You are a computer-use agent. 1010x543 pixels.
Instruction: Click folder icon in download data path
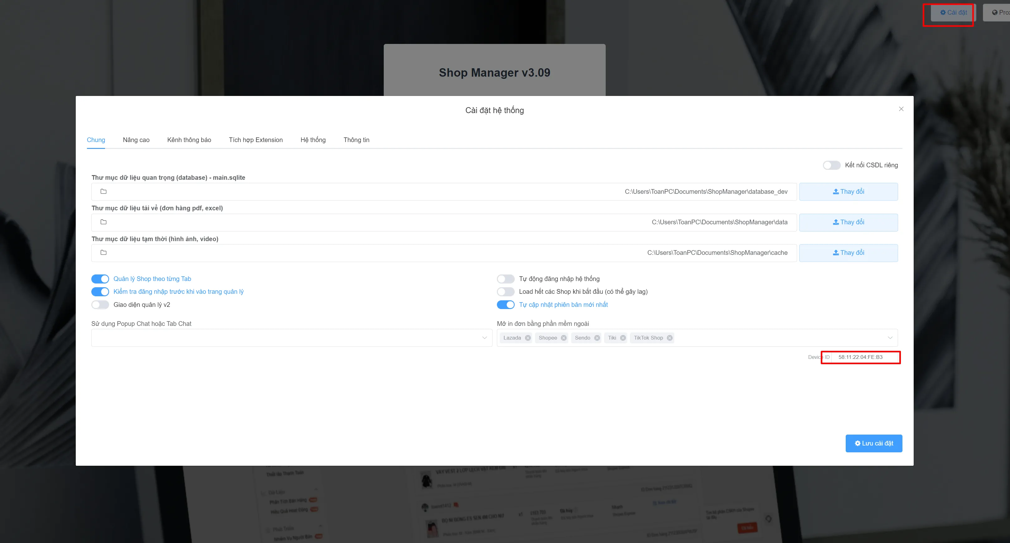(x=103, y=222)
